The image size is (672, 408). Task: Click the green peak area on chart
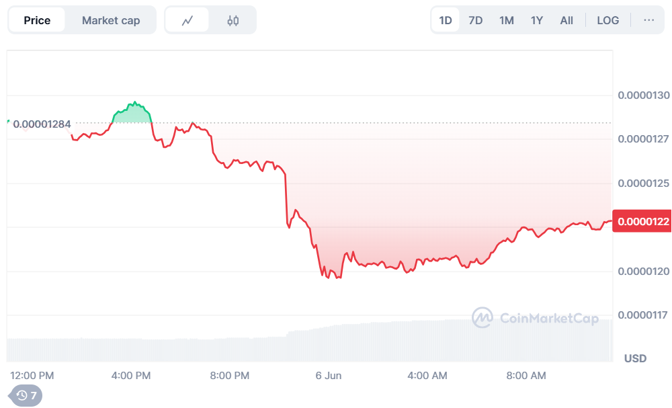click(133, 114)
